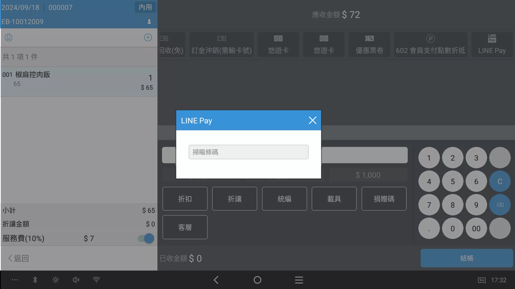
Task: Select the 椒麻控肉飯 order line
Action: coord(79,82)
